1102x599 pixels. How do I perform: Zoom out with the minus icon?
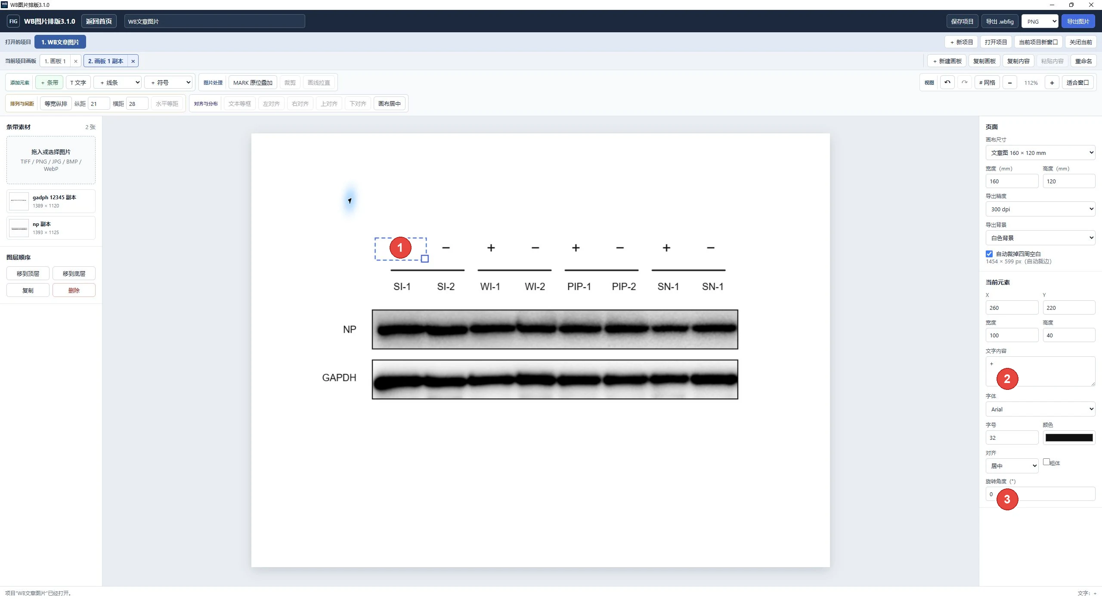point(1010,83)
